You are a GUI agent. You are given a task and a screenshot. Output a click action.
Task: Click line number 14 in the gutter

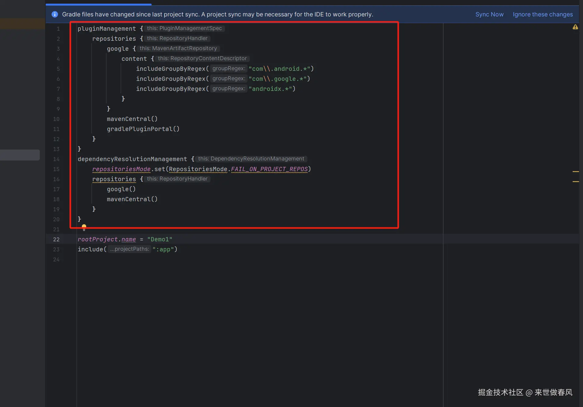tap(56, 159)
